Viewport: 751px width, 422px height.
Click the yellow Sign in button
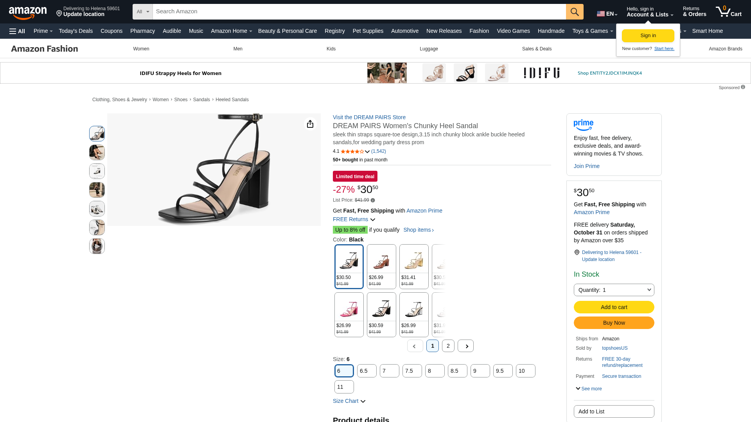648,36
